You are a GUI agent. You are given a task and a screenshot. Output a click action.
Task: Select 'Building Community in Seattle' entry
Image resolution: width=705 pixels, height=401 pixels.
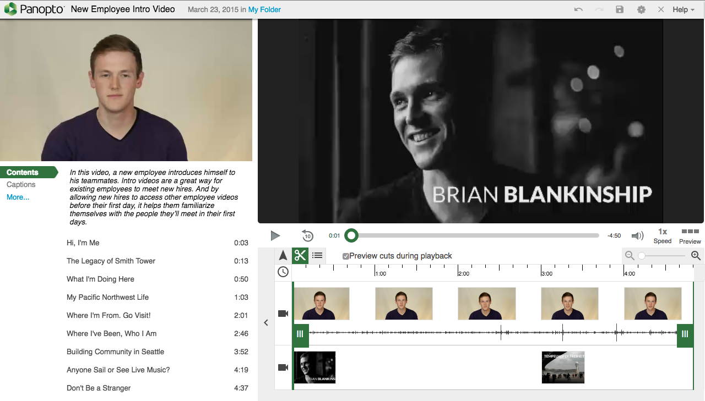[x=158, y=351]
